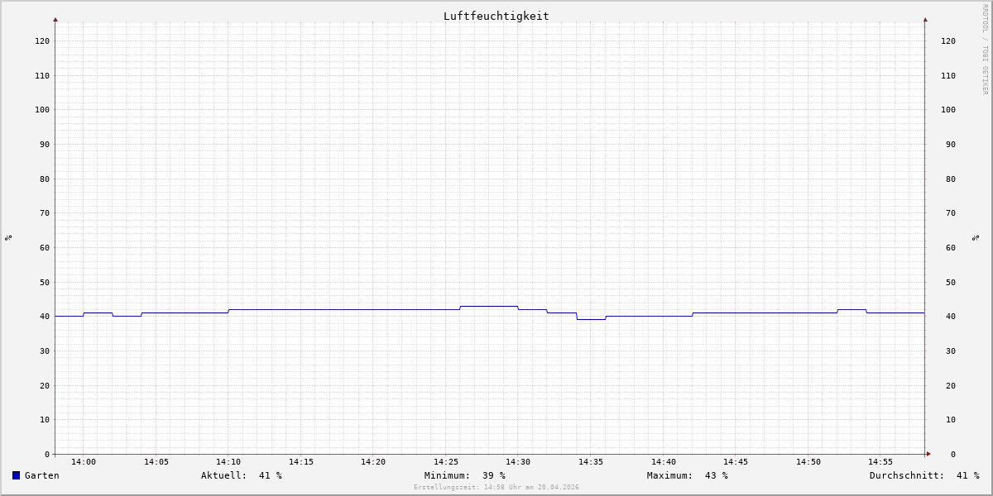This screenshot has height=496, width=993.
Task: Click the Minimum 39 % value
Action: coord(465,475)
